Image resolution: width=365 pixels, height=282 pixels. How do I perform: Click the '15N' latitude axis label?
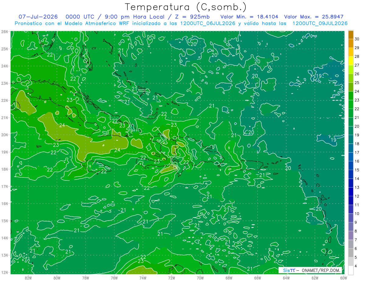point(4,221)
